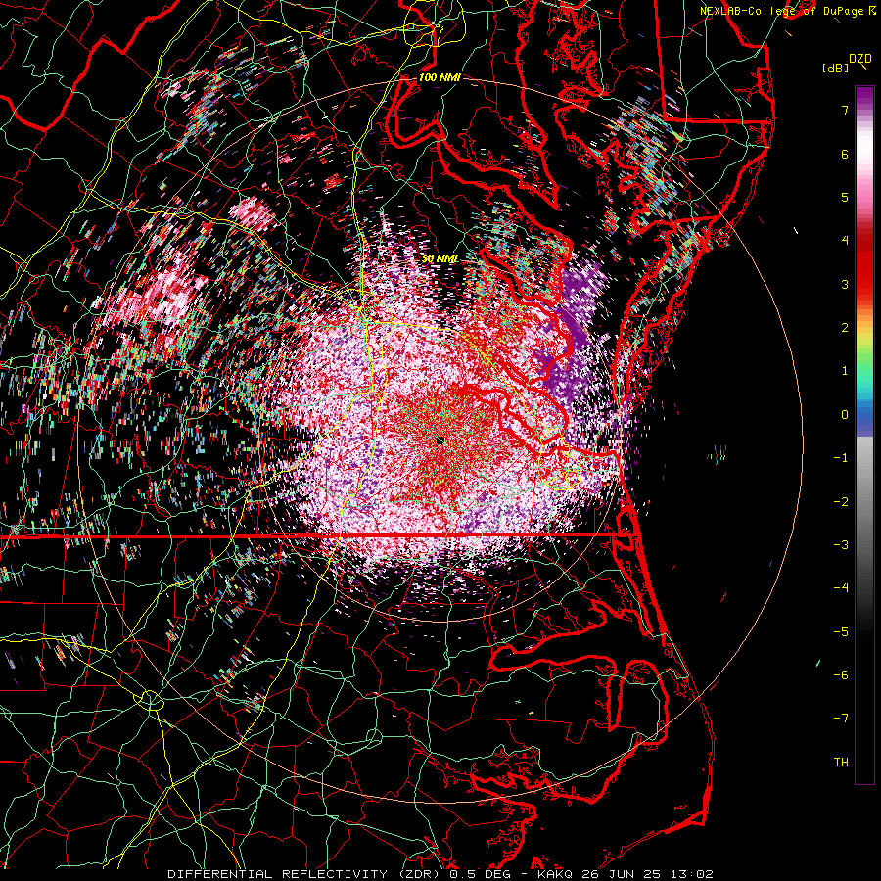Click the 100 NMI range ring label

point(440,77)
